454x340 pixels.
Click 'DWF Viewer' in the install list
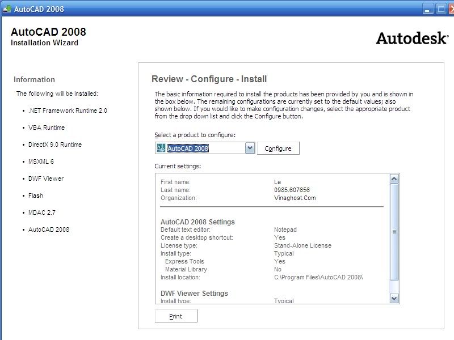pos(46,178)
